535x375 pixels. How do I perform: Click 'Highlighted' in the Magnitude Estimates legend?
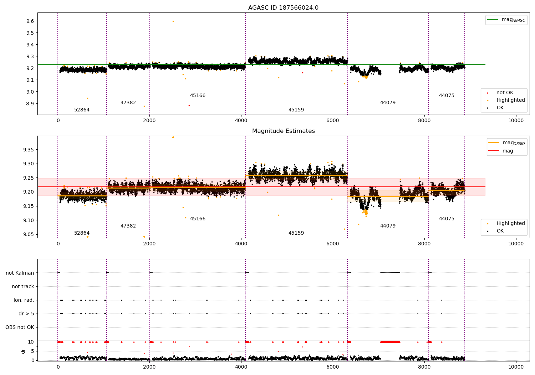[x=511, y=224]
